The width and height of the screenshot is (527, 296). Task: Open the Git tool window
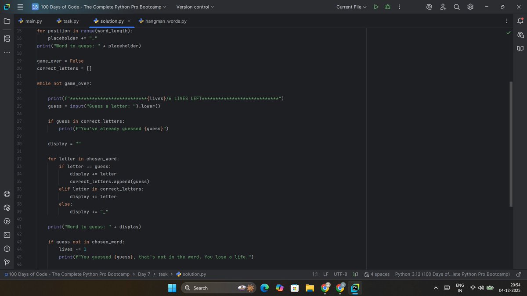[x=7, y=262]
